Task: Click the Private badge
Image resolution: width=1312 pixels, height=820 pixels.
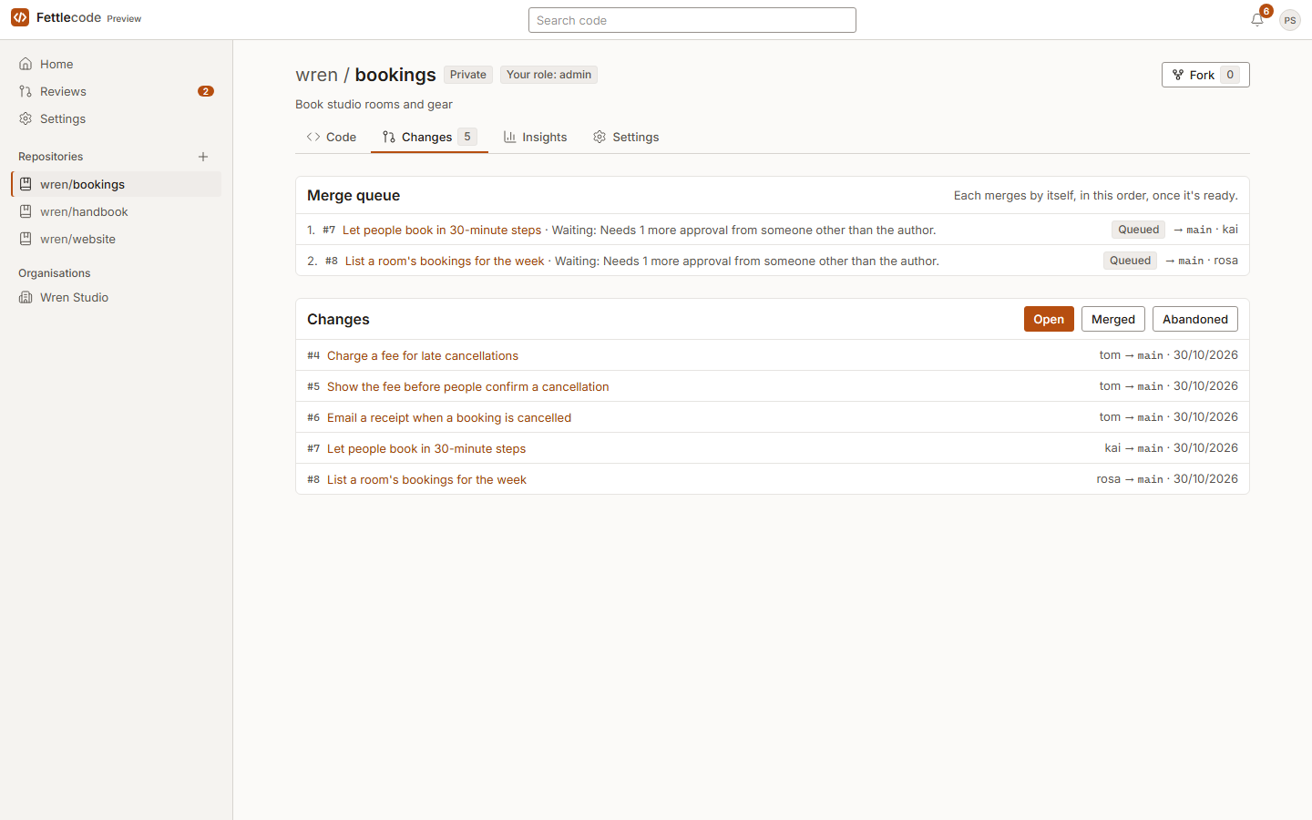Action: pos(468,75)
